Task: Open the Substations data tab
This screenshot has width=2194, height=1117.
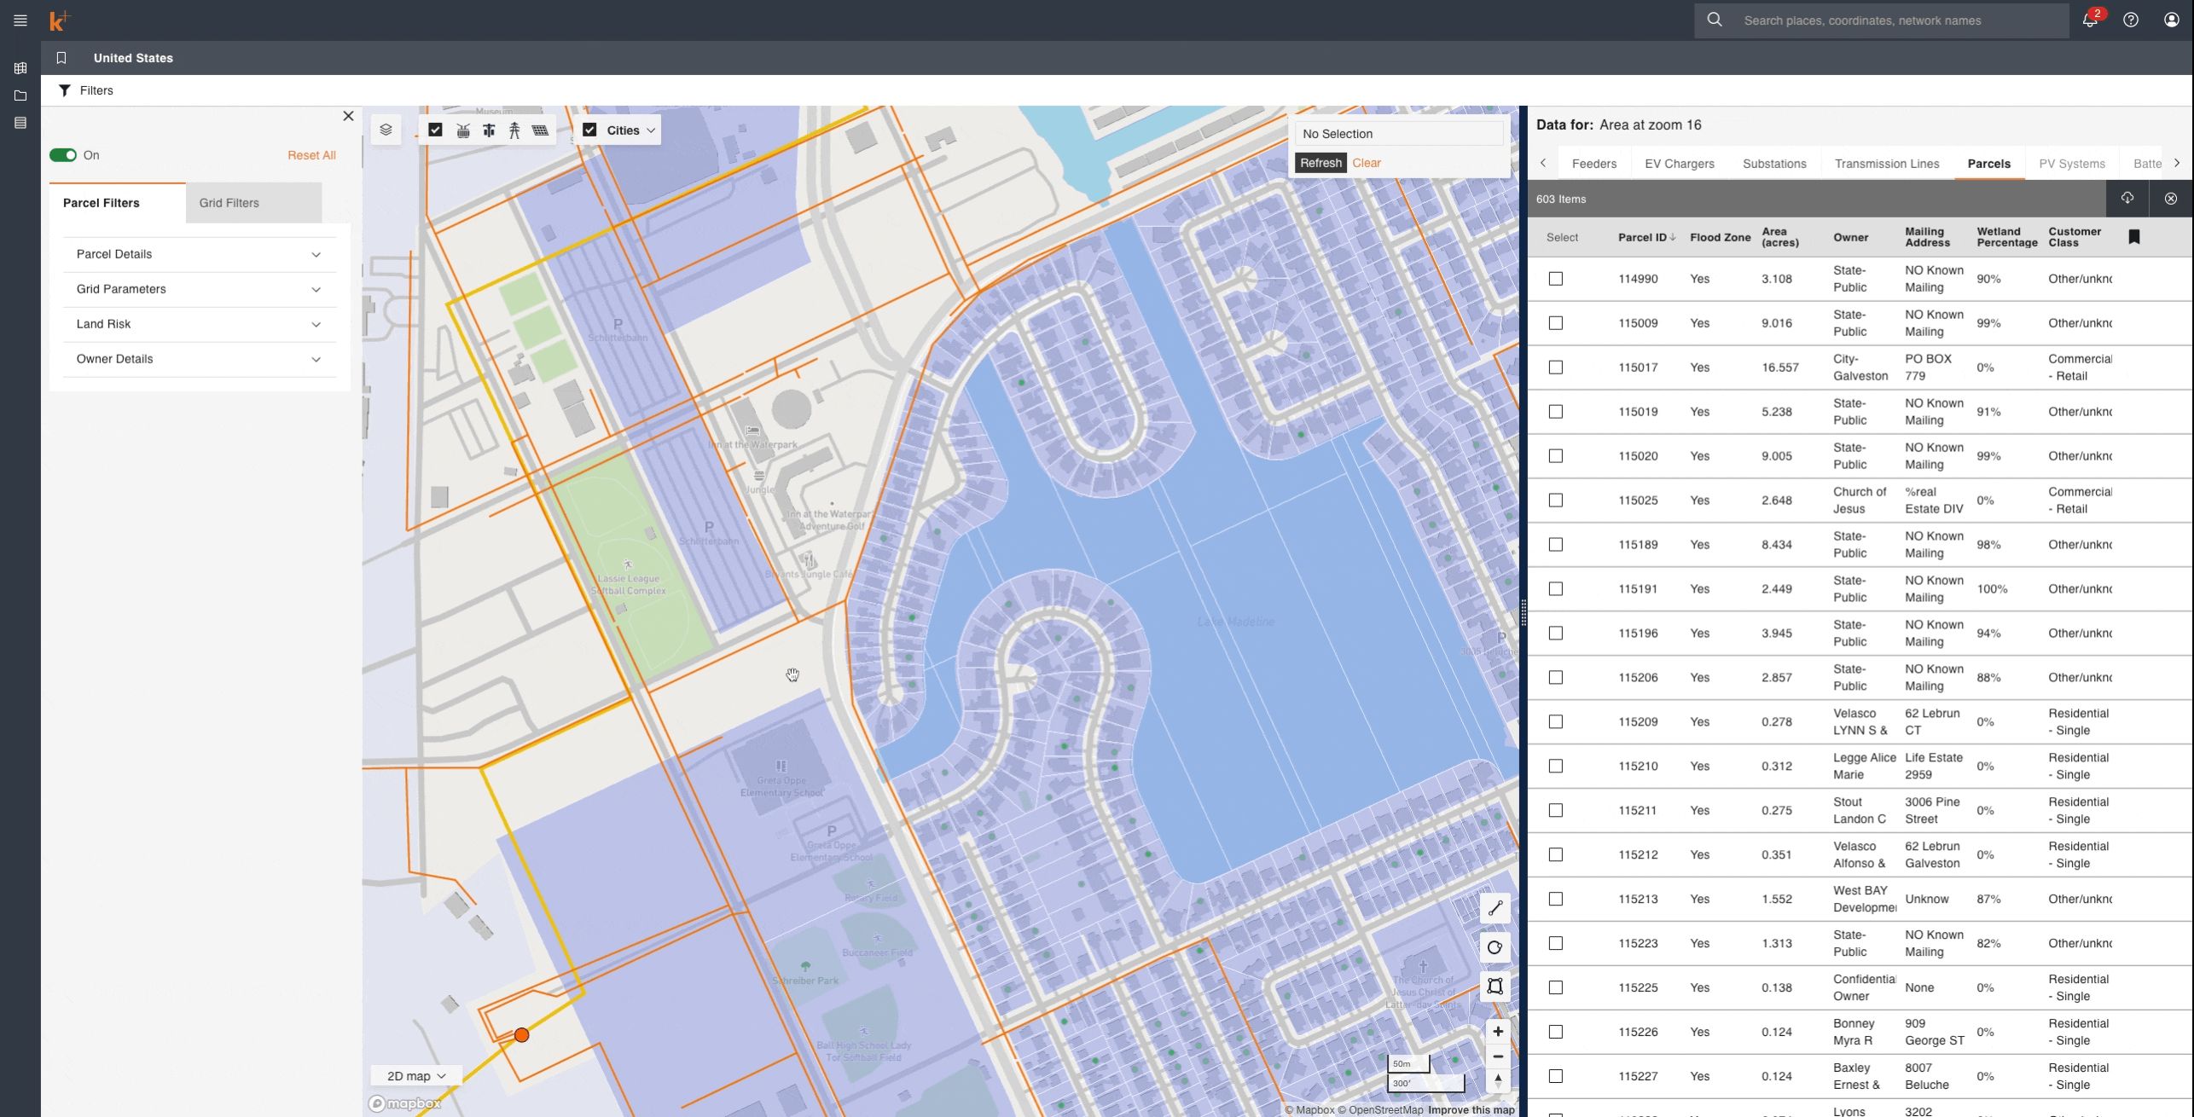Action: pyautogui.click(x=1774, y=164)
